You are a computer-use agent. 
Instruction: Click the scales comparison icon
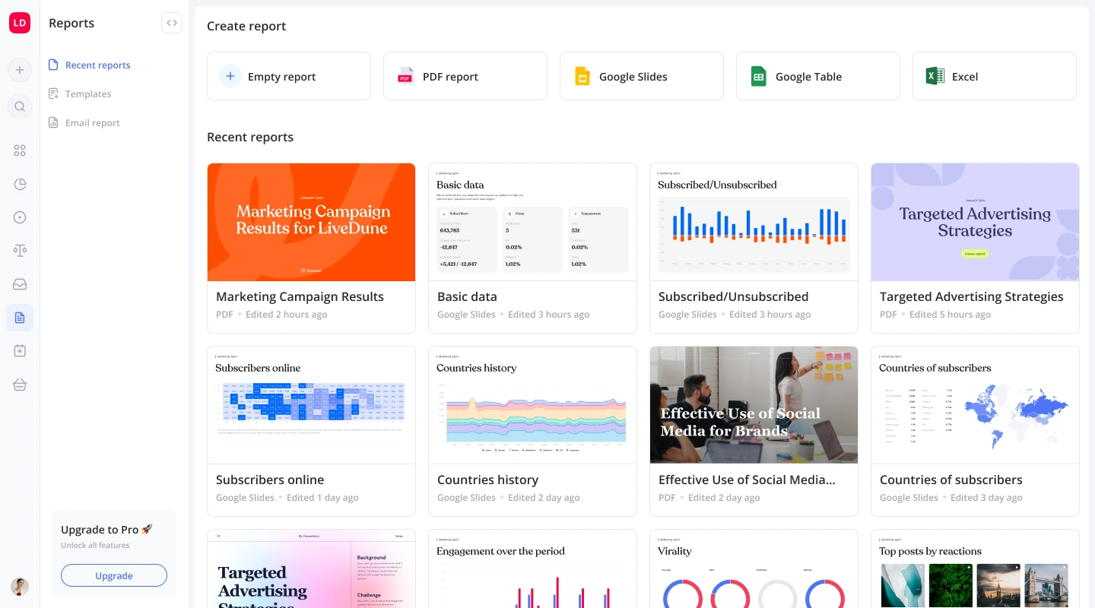click(x=20, y=251)
